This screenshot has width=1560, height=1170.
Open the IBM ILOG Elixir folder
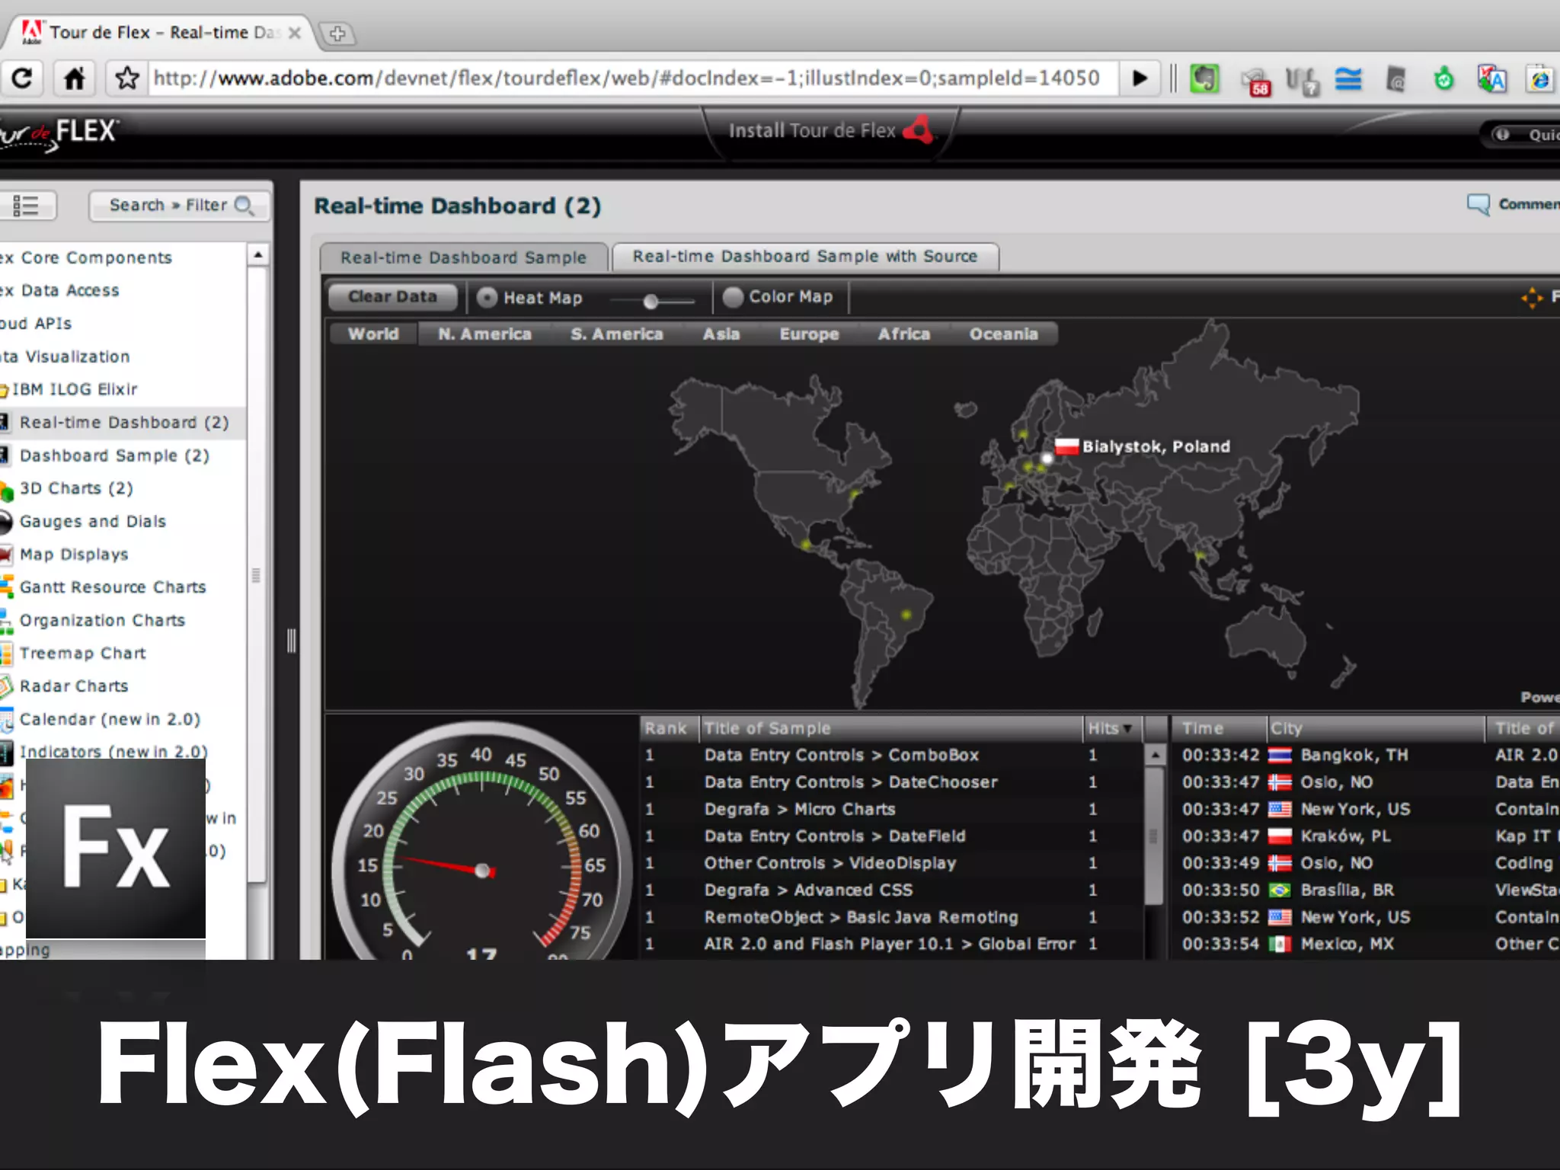pos(75,389)
